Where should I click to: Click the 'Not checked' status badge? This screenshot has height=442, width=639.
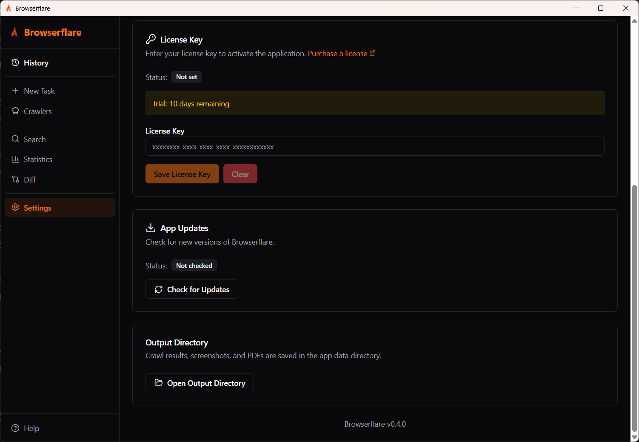point(194,265)
